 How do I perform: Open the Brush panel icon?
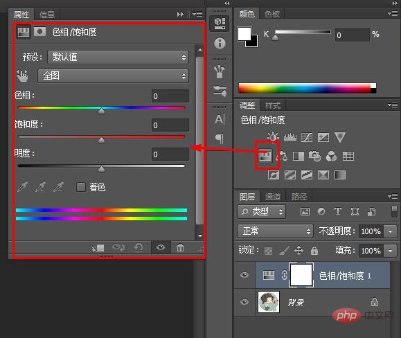click(x=220, y=72)
